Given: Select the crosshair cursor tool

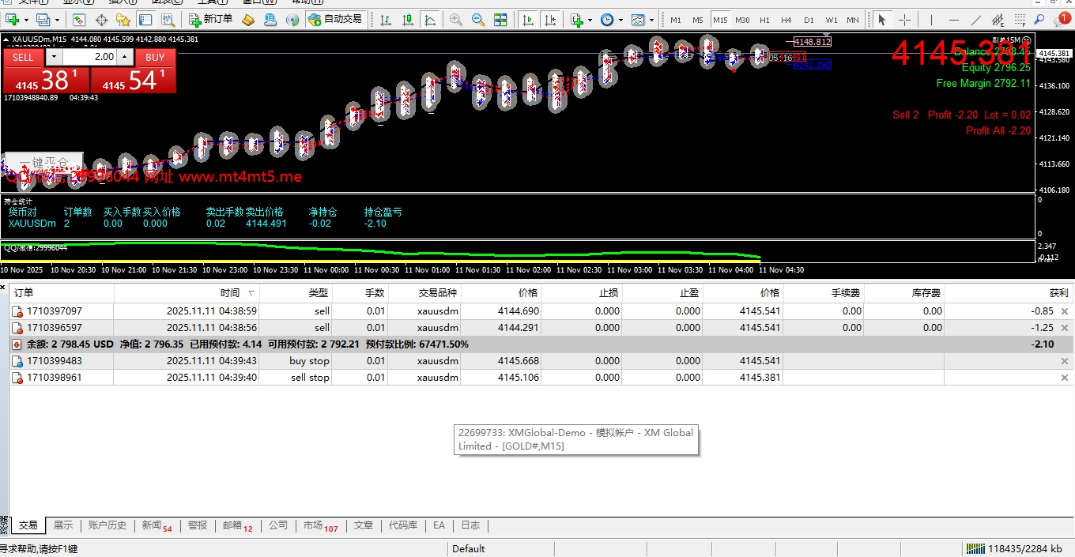Looking at the screenshot, I should pyautogui.click(x=904, y=20).
